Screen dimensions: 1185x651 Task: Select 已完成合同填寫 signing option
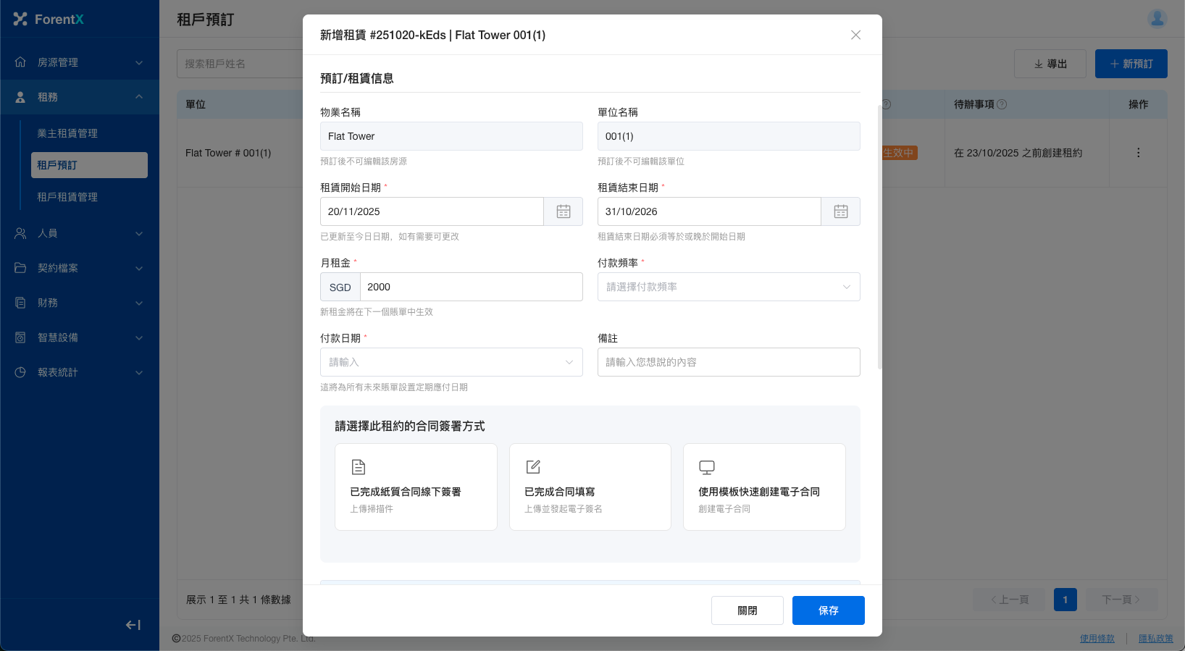[x=590, y=487]
